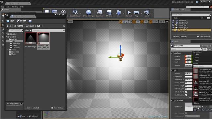Toggle visibility of Box Brush actor
This screenshot has width=212, height=119.
173,20
